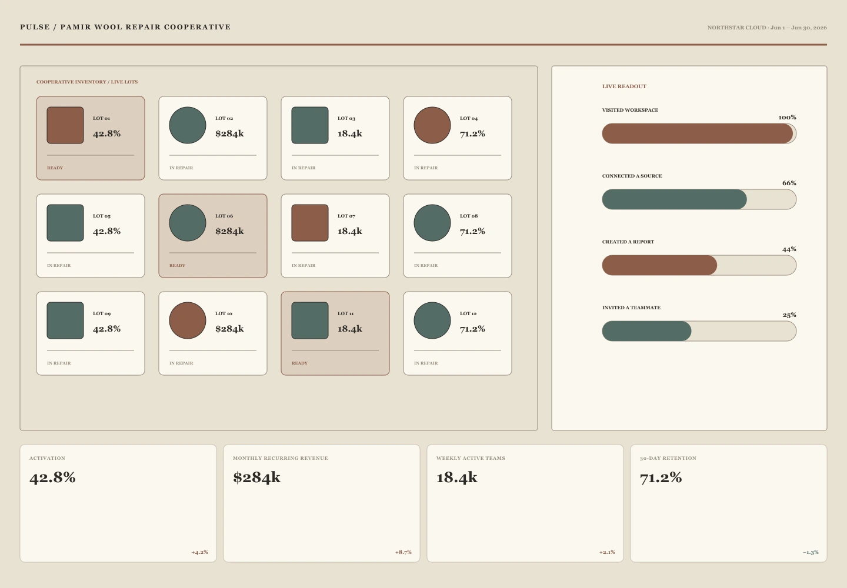
Task: Select the 66% readout value
Action: click(789, 183)
